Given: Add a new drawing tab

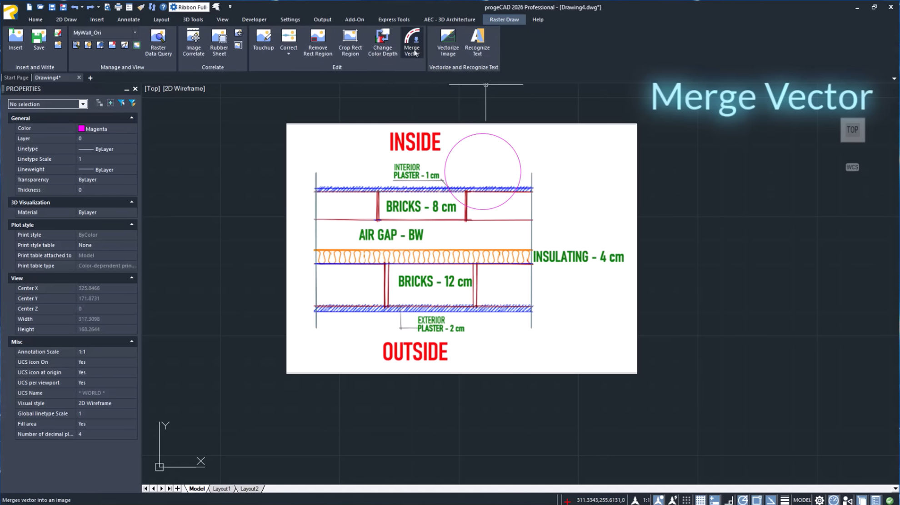Looking at the screenshot, I should [90, 78].
